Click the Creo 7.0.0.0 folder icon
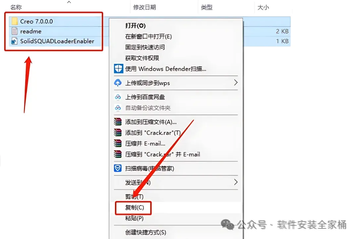This screenshot has width=358, height=239. click(x=15, y=21)
